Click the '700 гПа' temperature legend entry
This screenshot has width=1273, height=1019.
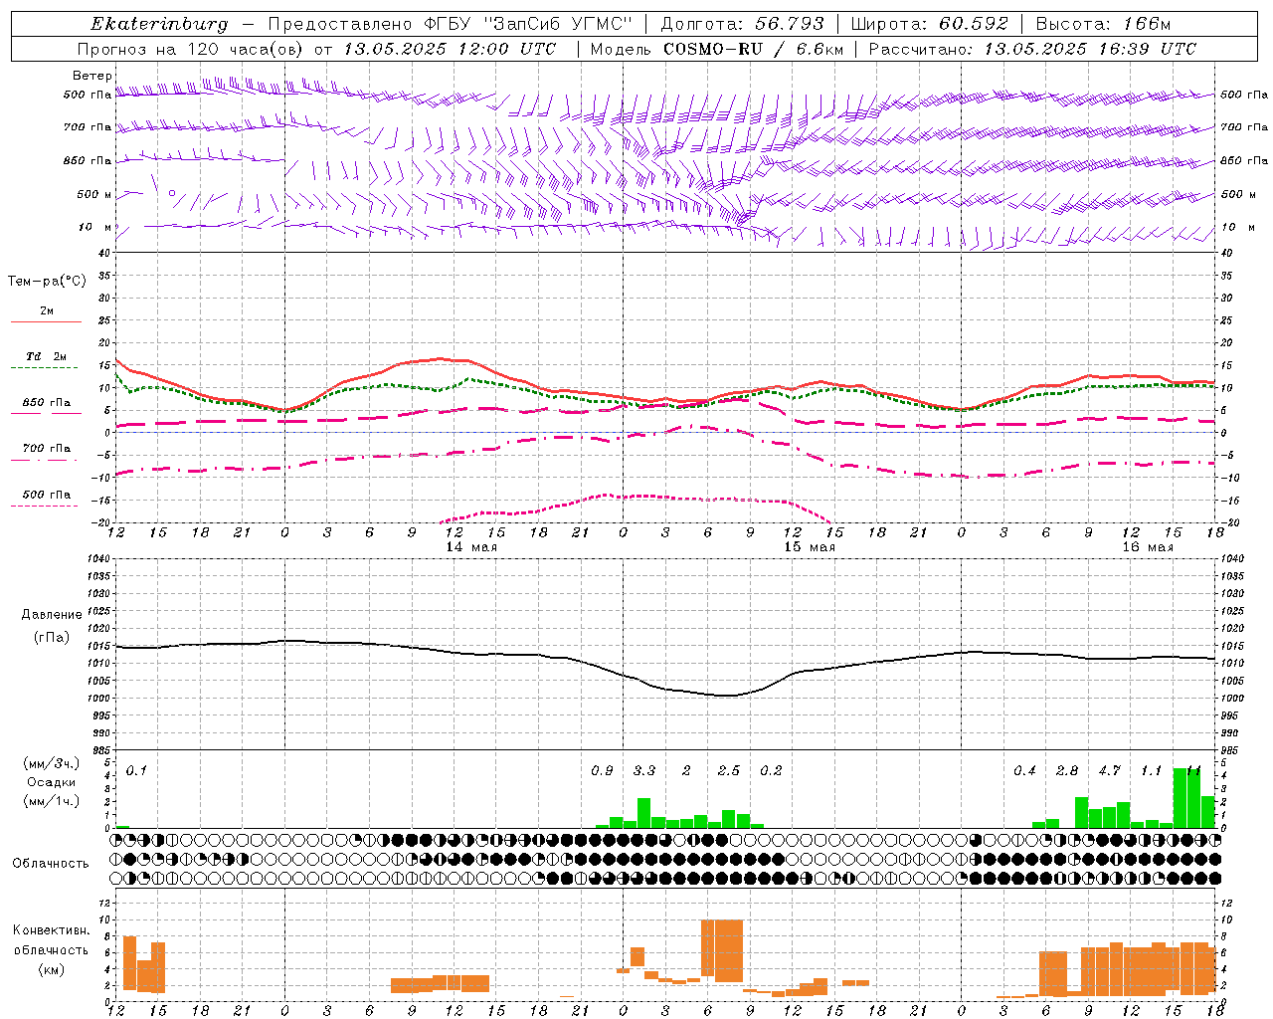[46, 449]
